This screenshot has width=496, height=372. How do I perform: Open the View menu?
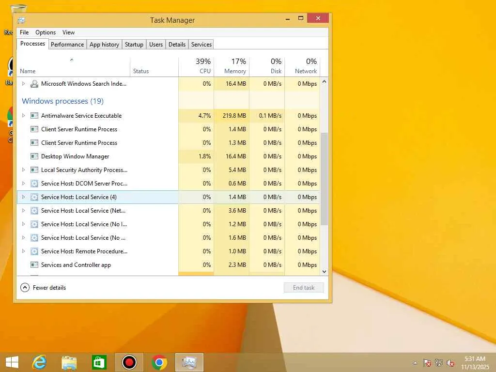tap(68, 32)
